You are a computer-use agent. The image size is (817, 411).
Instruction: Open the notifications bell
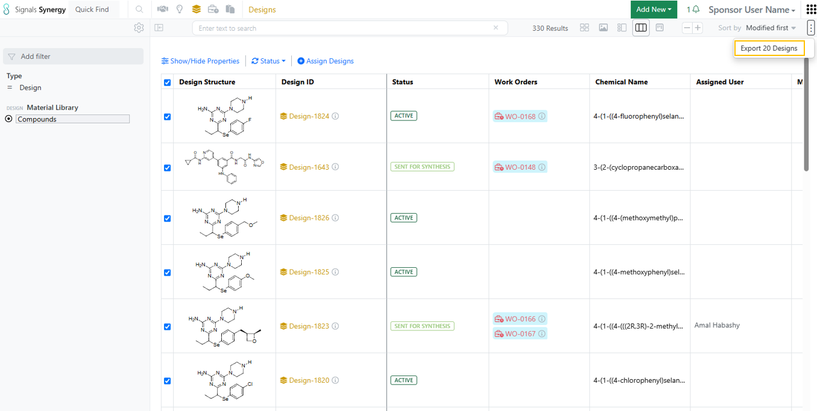(696, 10)
